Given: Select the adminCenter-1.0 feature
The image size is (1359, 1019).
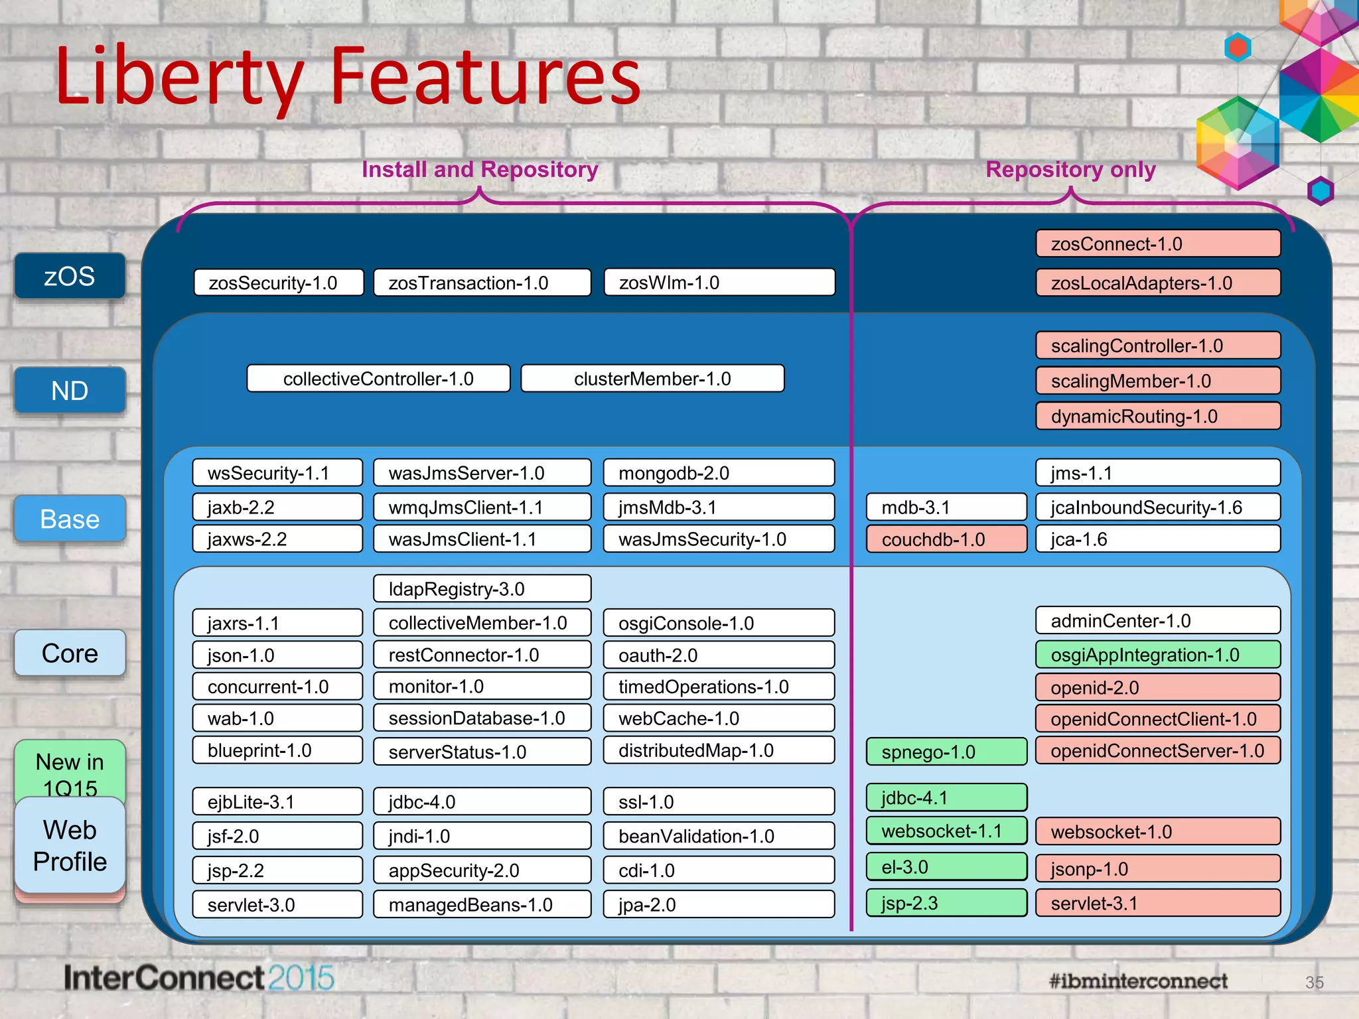Looking at the screenshot, I should 1157,620.
